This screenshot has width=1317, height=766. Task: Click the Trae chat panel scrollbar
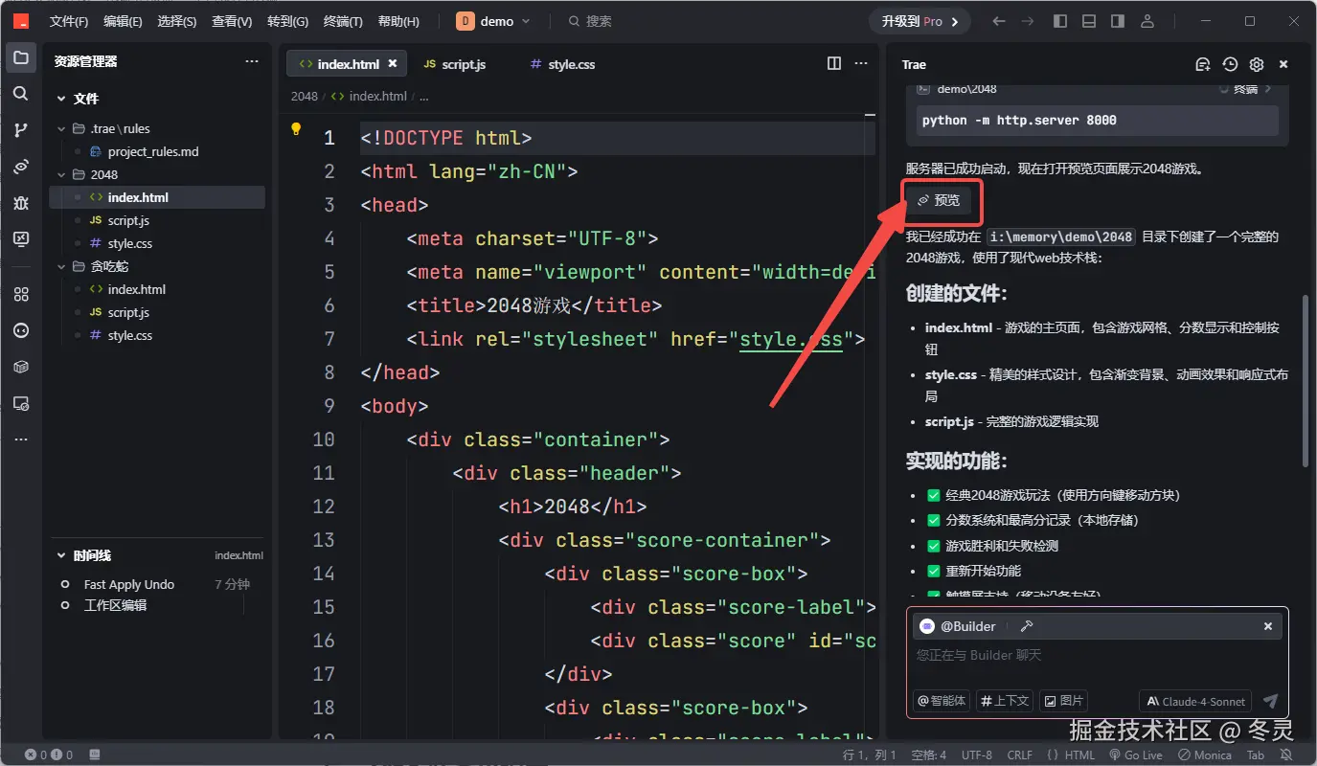1304,379
